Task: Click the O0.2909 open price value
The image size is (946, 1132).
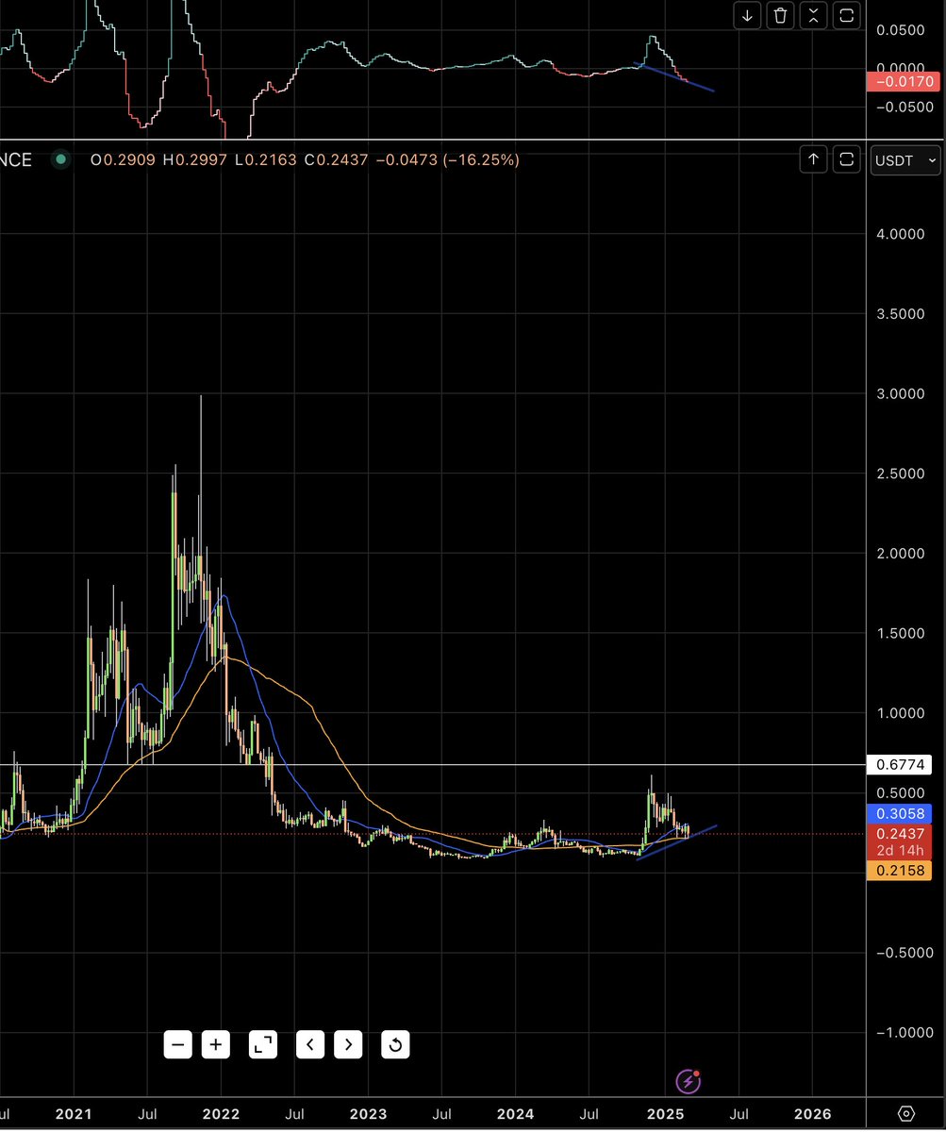Action: pyautogui.click(x=124, y=160)
